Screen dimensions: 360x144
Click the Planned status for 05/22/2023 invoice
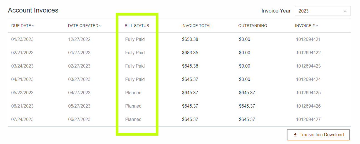click(x=133, y=93)
